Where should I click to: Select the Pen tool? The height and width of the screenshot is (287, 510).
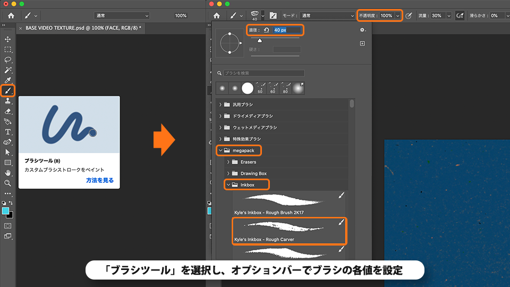[8, 142]
